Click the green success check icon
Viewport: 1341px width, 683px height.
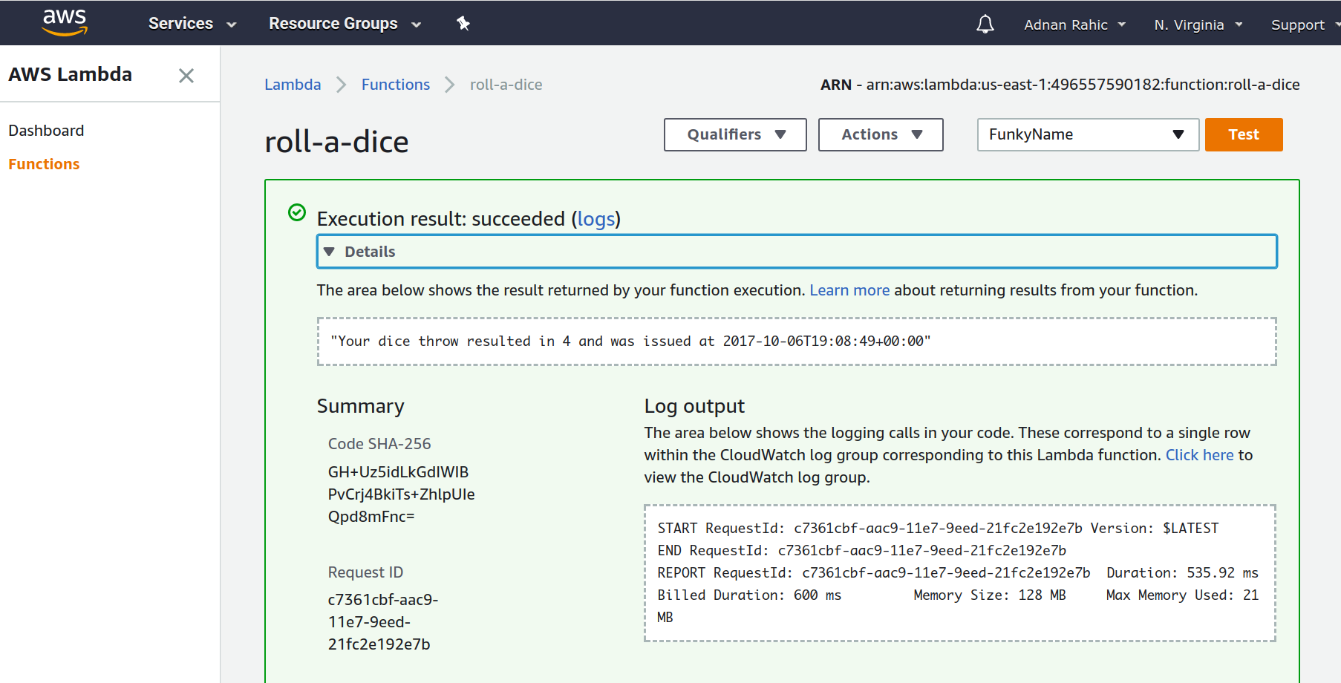coord(297,213)
